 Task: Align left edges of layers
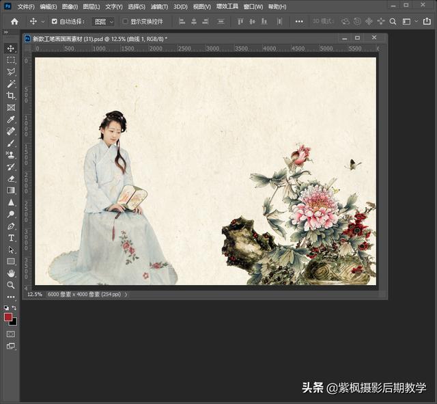coord(182,21)
